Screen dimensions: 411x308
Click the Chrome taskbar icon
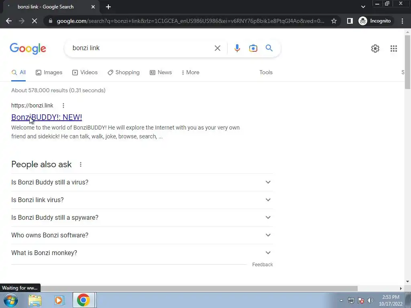click(x=83, y=300)
